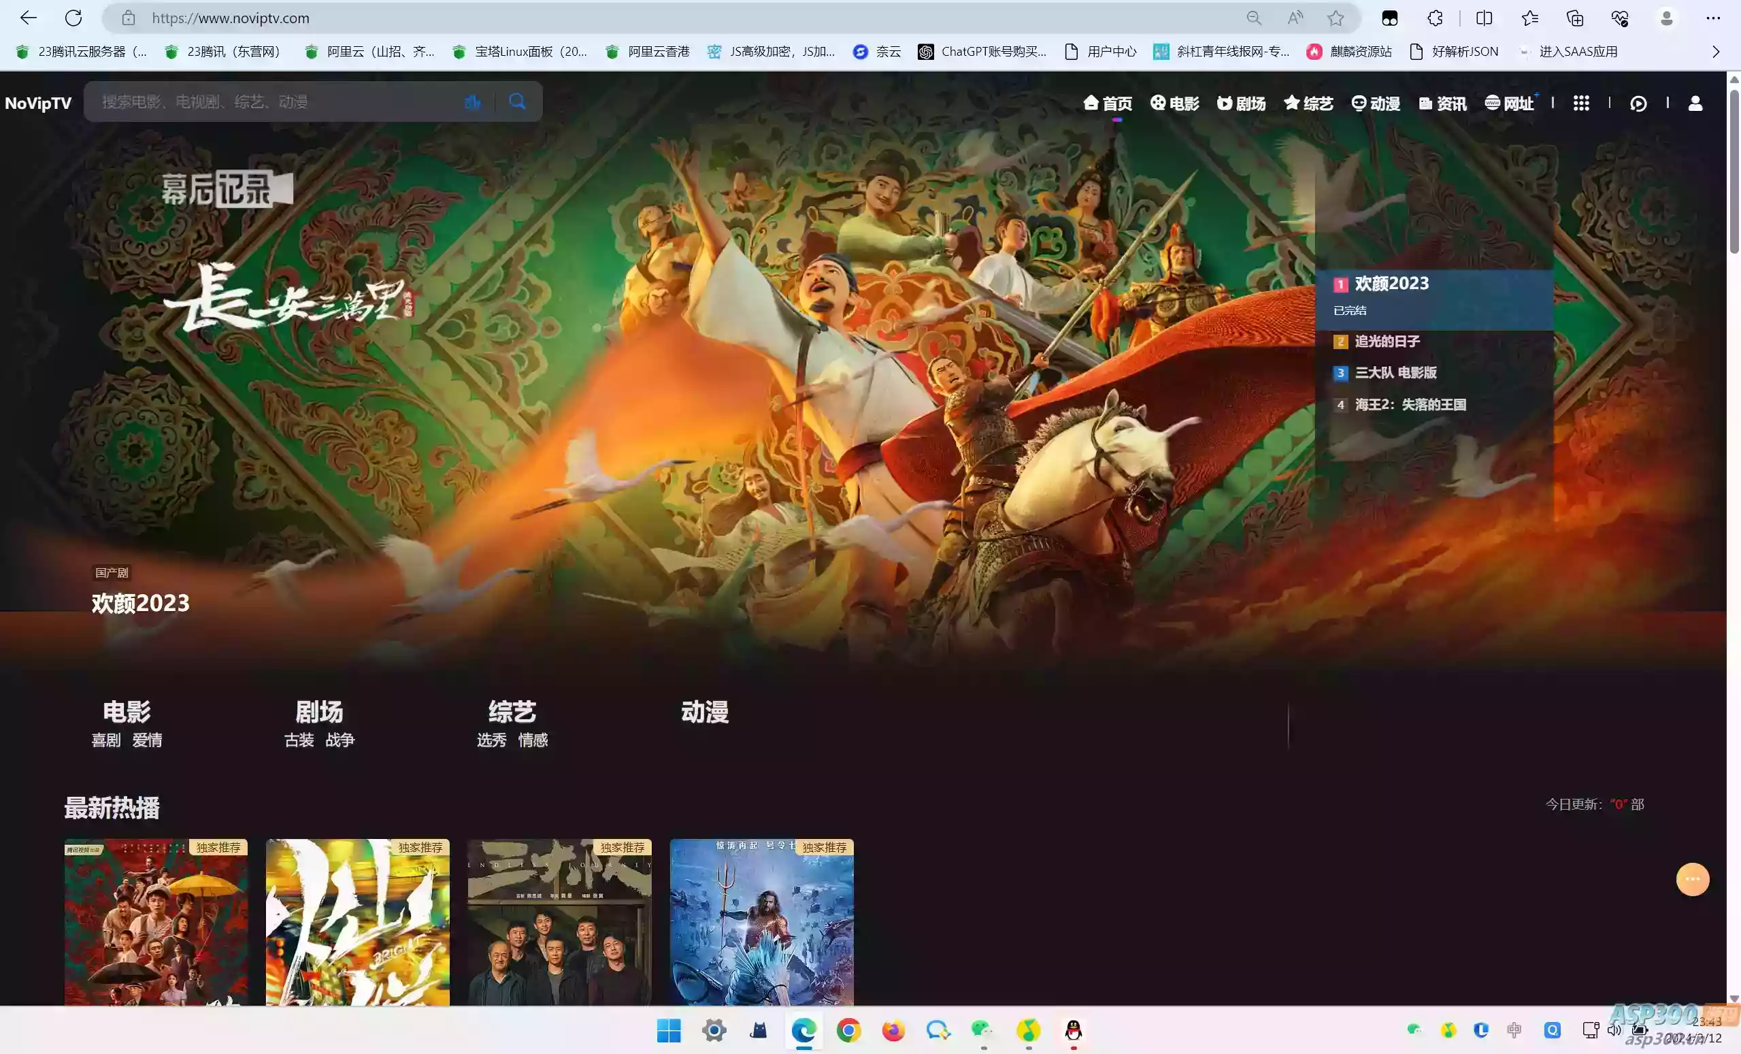Image resolution: width=1741 pixels, height=1054 pixels.
Task: Focus the movie search input field
Action: tap(279, 102)
